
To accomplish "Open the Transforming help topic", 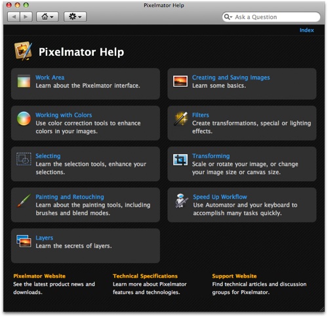I will coord(211,156).
